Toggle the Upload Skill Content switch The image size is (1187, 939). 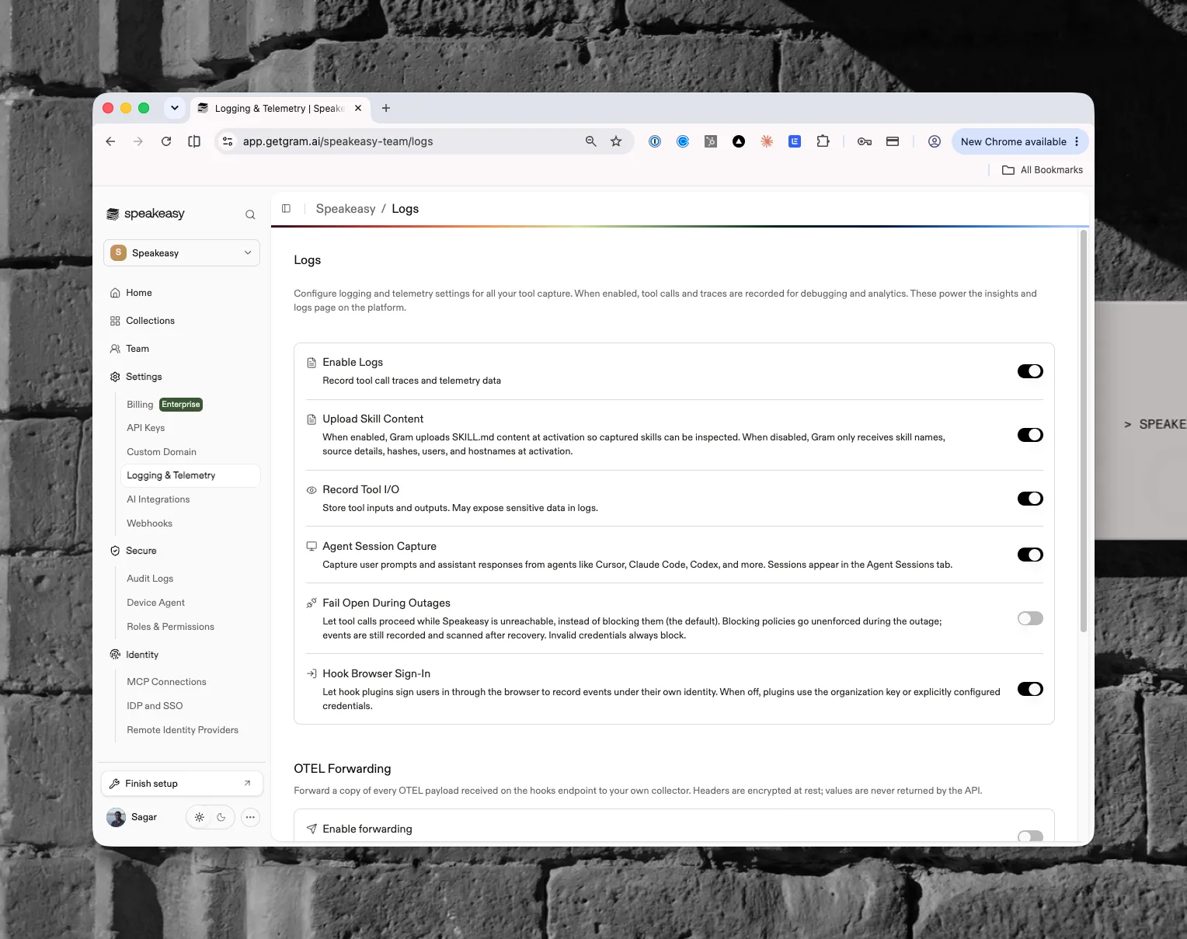(1030, 435)
